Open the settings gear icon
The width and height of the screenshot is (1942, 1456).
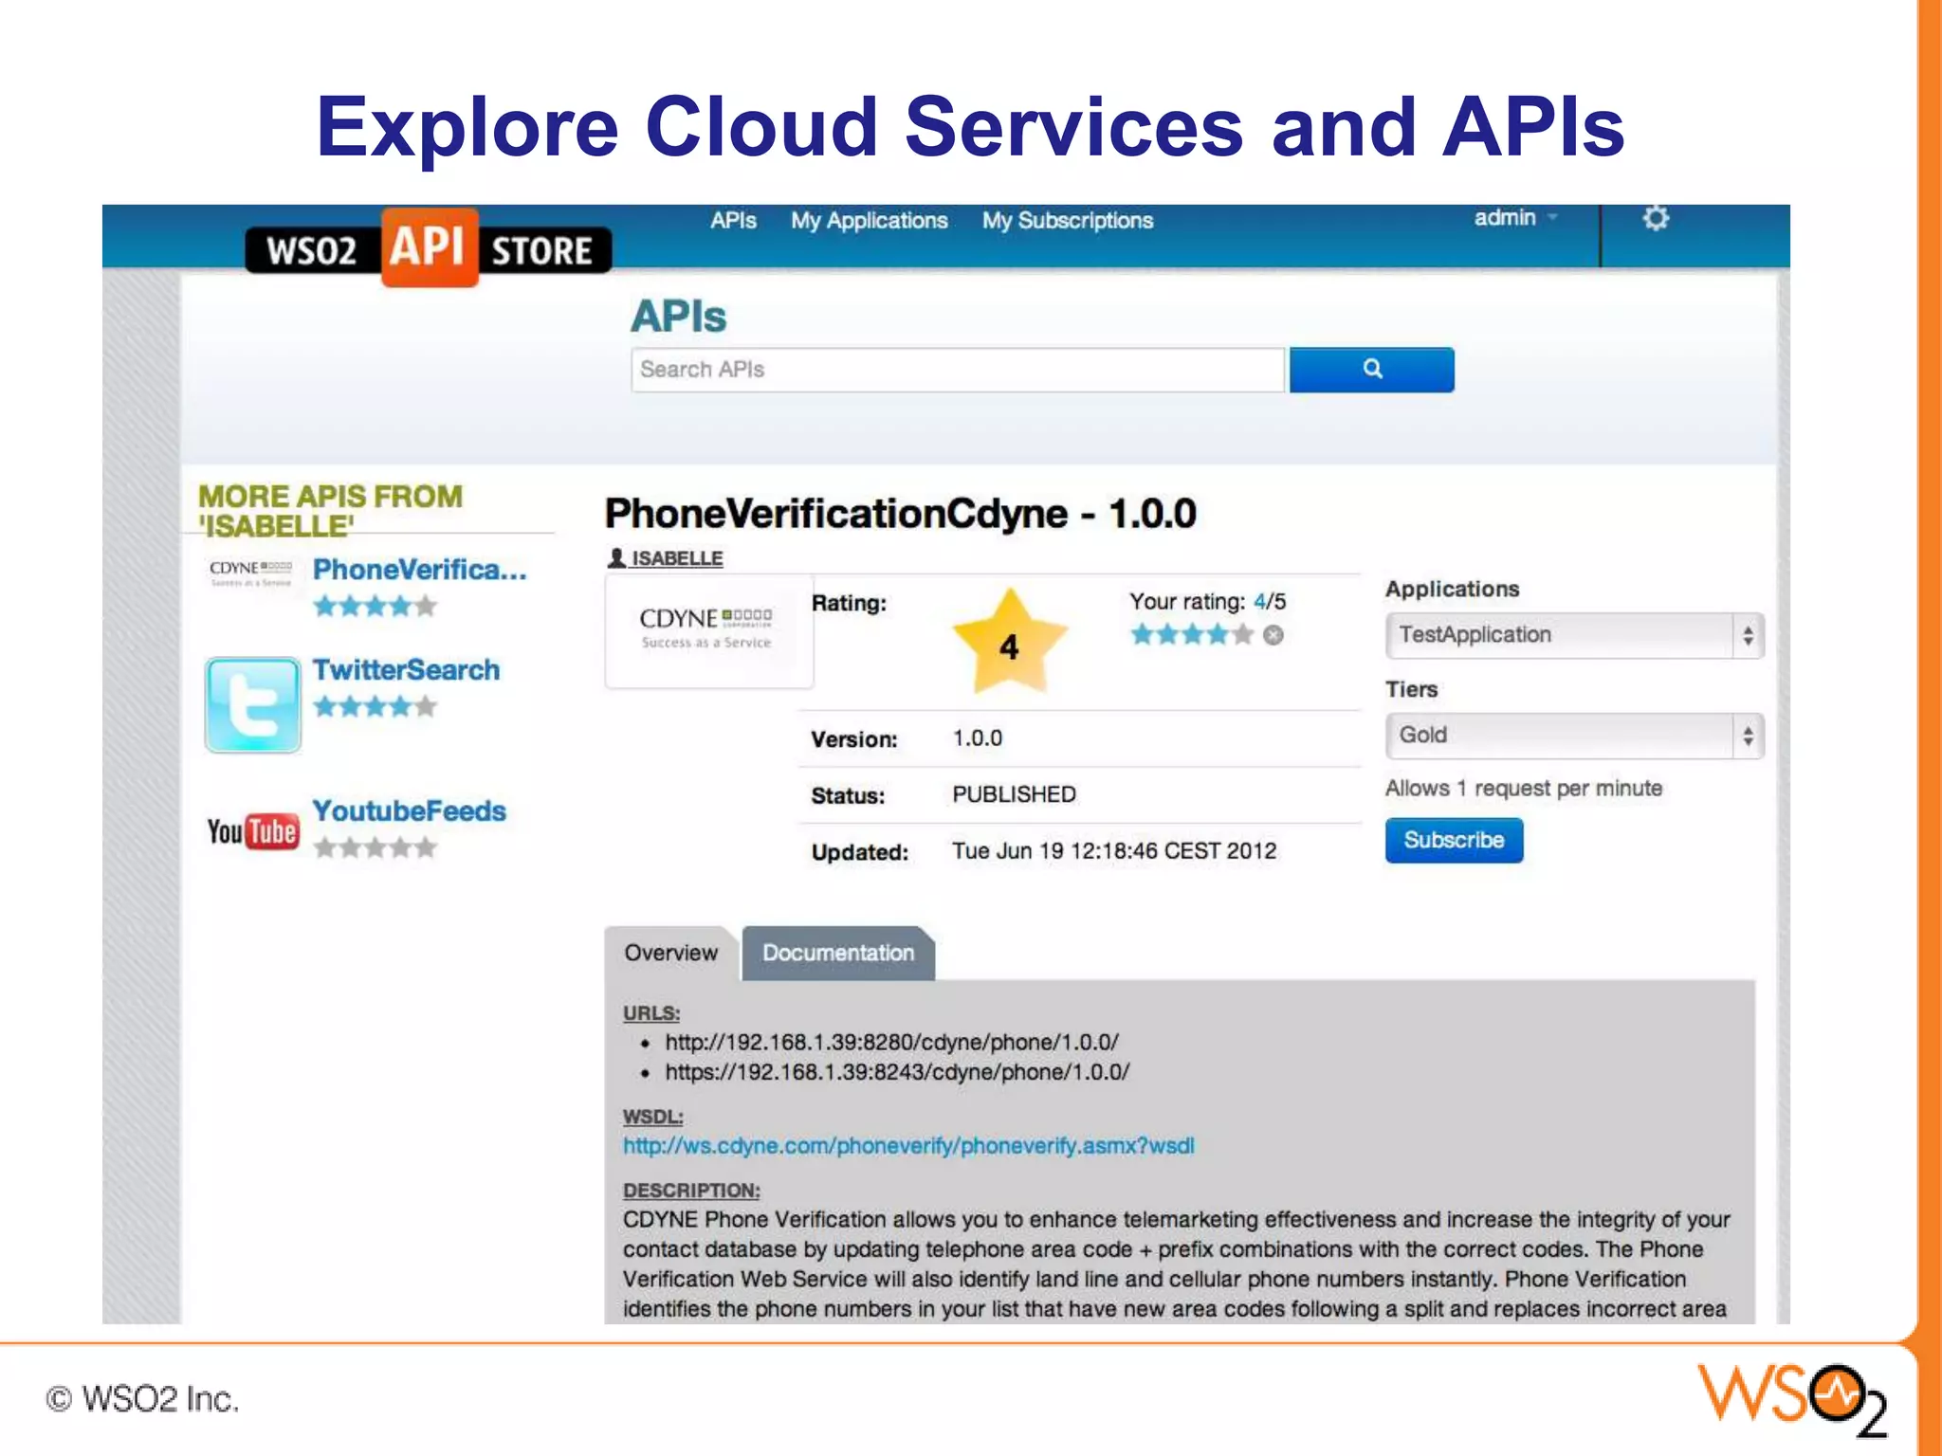coord(1656,219)
